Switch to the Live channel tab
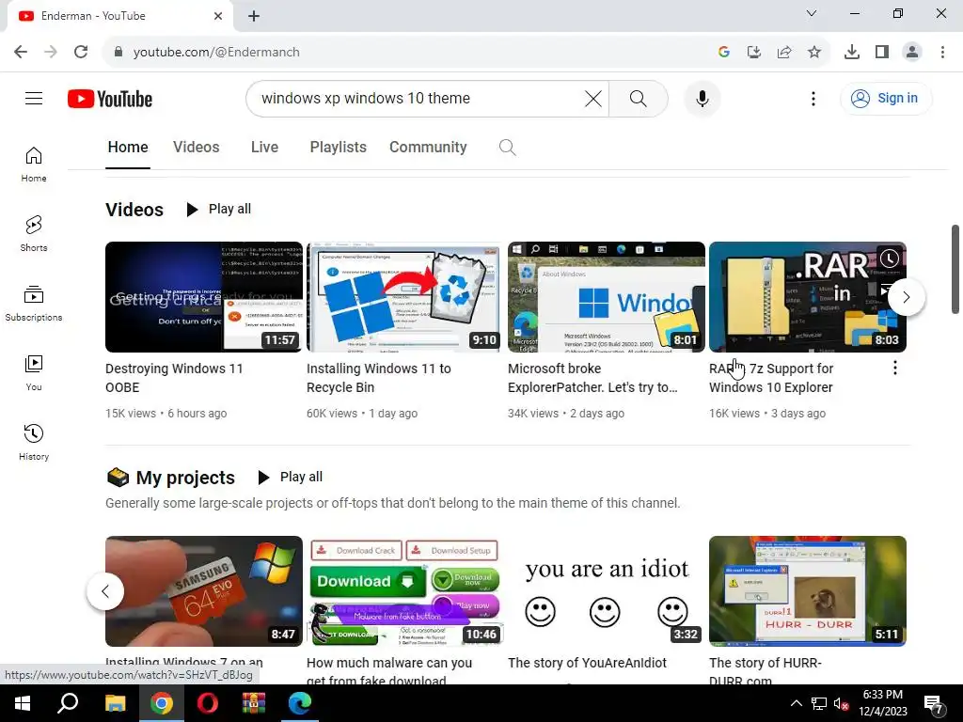Viewport: 963px width, 722px height. click(264, 148)
